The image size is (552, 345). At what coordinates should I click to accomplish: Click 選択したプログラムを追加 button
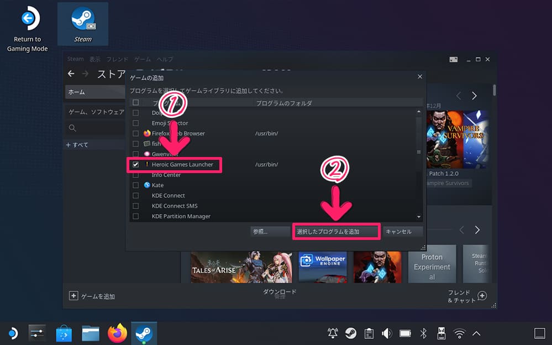336,232
